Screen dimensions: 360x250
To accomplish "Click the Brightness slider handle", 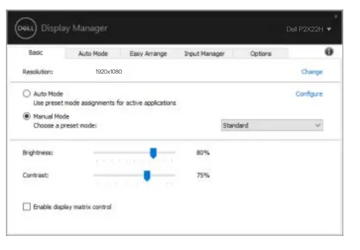I will pos(153,153).
